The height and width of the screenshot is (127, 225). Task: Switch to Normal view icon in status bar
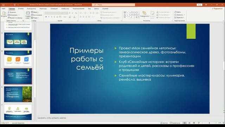tap(185, 123)
